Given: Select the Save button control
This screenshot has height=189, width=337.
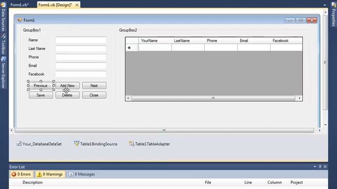Looking at the screenshot, I should pos(41,95).
